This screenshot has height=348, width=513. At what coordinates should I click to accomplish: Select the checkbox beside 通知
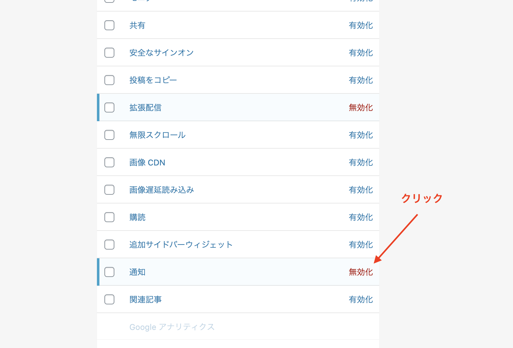109,272
